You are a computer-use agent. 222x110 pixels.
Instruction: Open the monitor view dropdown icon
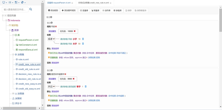5,3
